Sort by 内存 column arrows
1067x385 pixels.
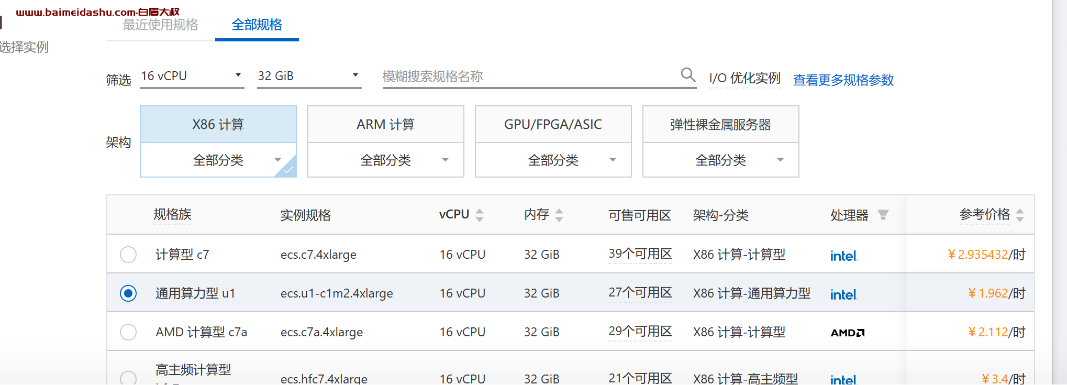[559, 215]
